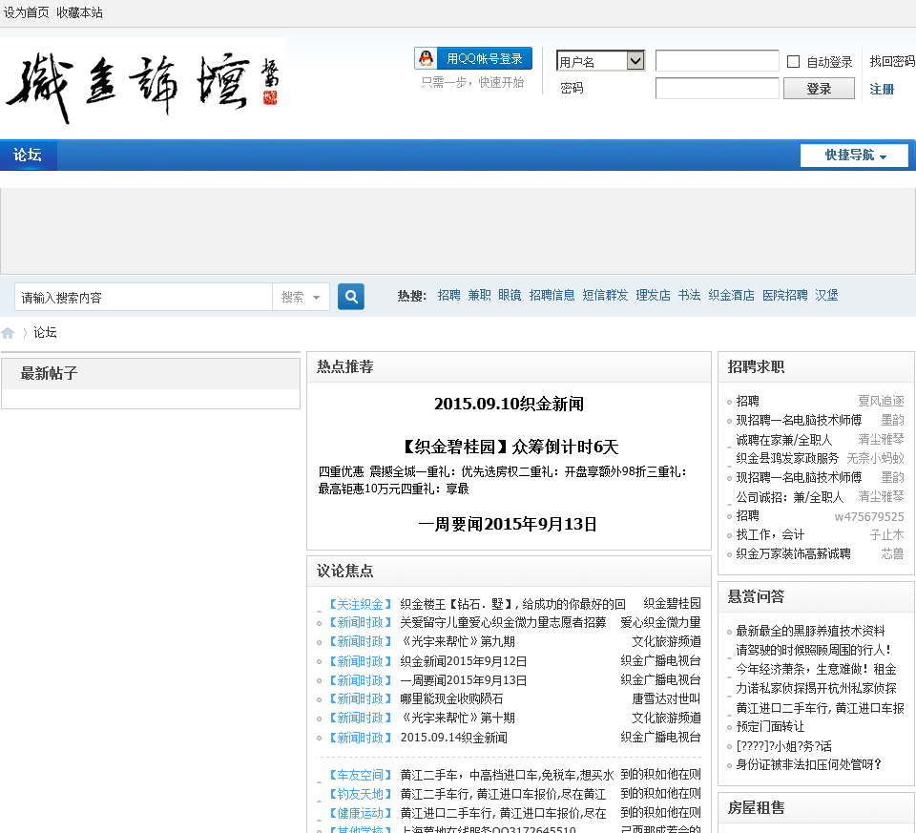Open job post 织金万家装饰高薪诚聘
The width and height of the screenshot is (916, 833).
(793, 553)
